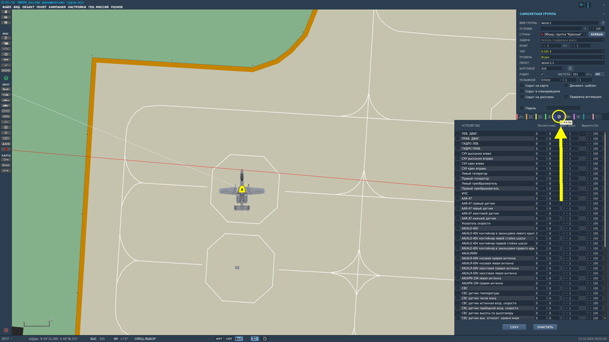Enable 'Скрыт на карте' checkbox
This screenshot has width=609, height=342.
(x=522, y=85)
